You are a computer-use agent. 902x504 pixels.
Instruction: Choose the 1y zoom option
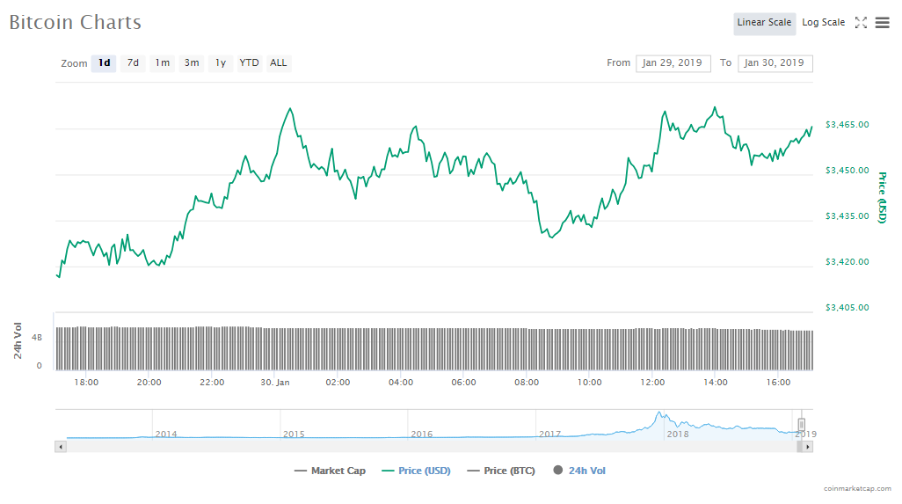[x=221, y=63]
